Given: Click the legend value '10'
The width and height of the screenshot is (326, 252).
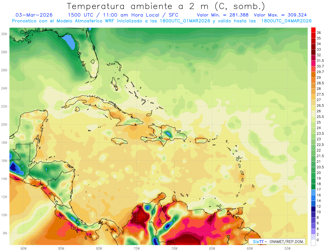Looking at the screenshot, I should (319, 212).
